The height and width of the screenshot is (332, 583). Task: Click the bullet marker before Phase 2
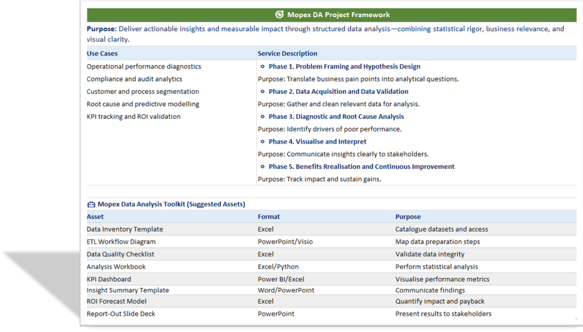(262, 92)
